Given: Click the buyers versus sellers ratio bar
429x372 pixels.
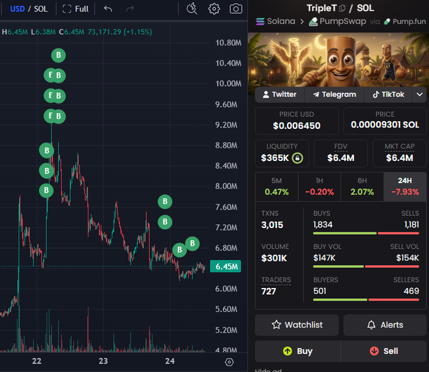Looking at the screenshot, I should 366,299.
